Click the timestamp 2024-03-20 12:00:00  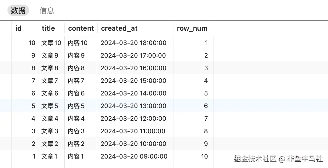click(x=133, y=119)
